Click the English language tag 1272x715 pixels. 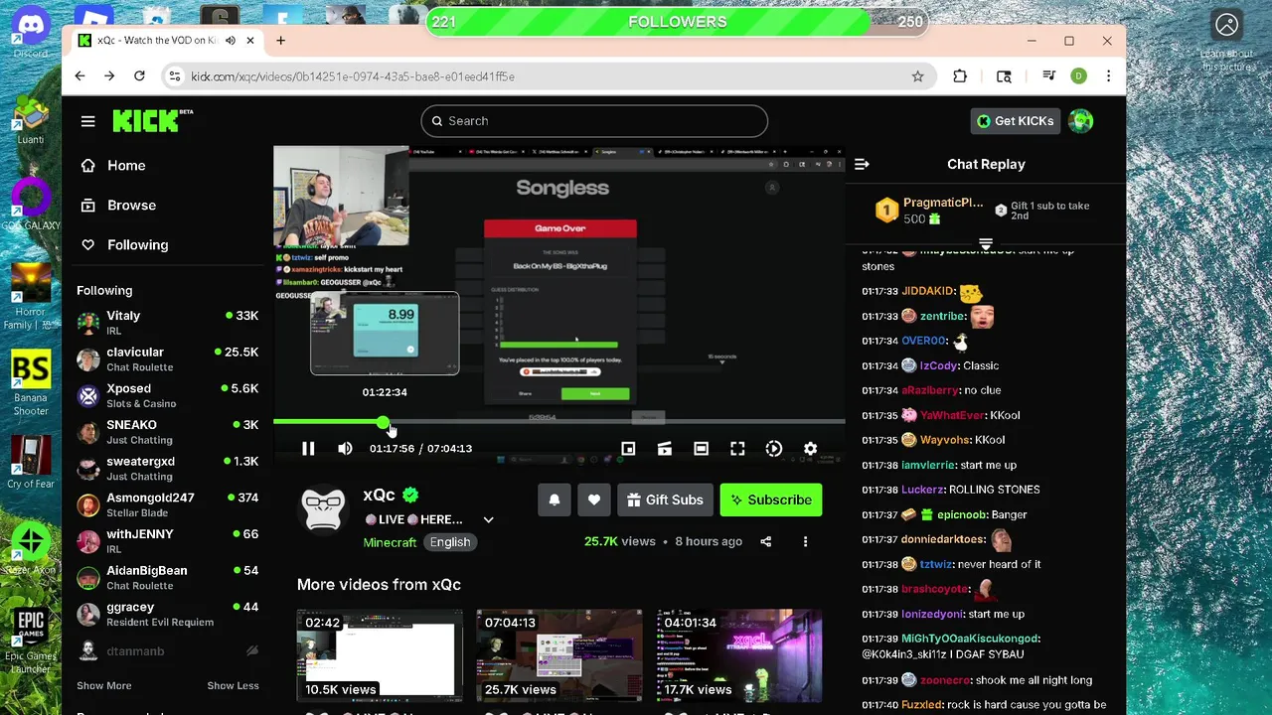click(x=450, y=542)
